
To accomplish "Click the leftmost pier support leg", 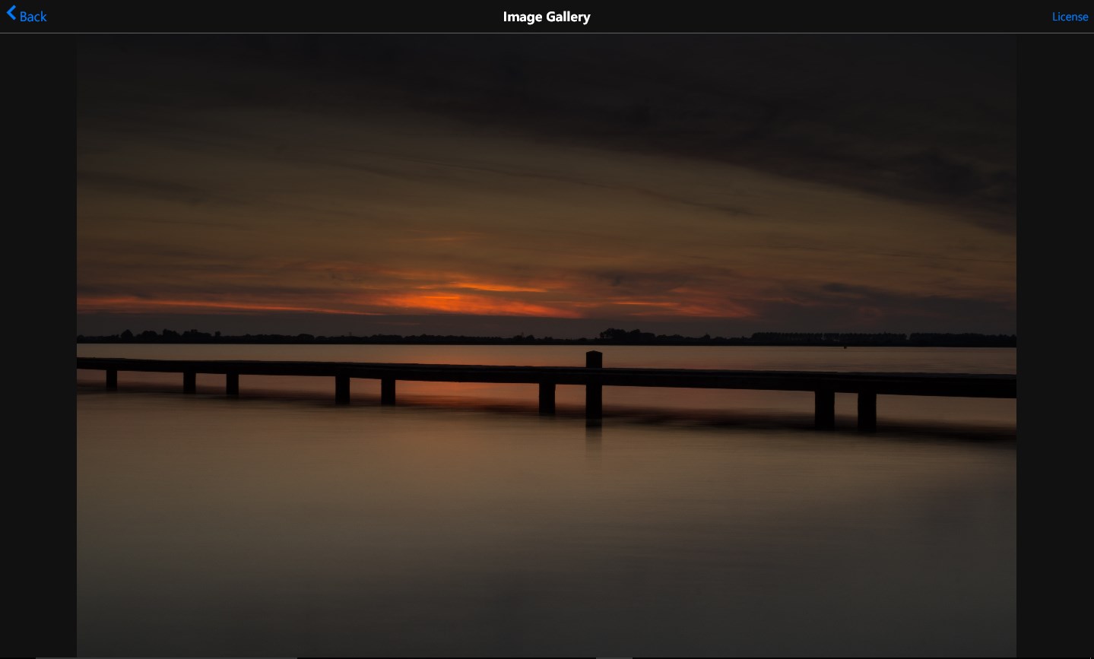I will 112,379.
